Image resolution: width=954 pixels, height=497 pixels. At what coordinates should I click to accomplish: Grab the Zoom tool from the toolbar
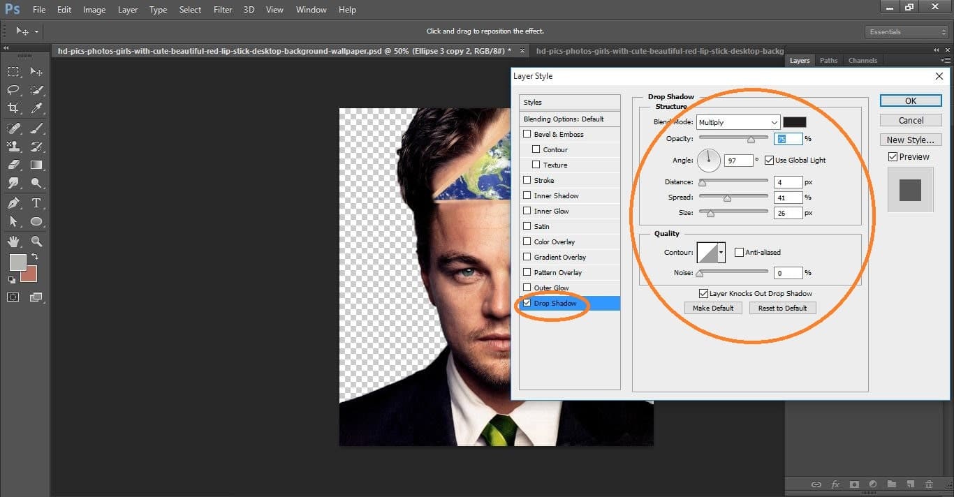(x=36, y=241)
